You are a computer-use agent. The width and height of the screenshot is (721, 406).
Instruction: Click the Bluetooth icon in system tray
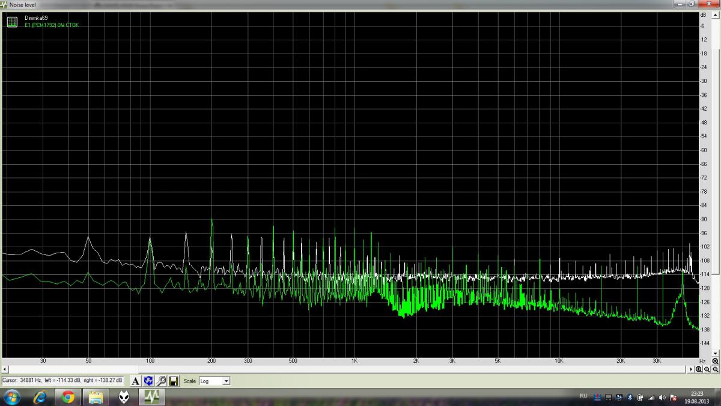click(630, 398)
